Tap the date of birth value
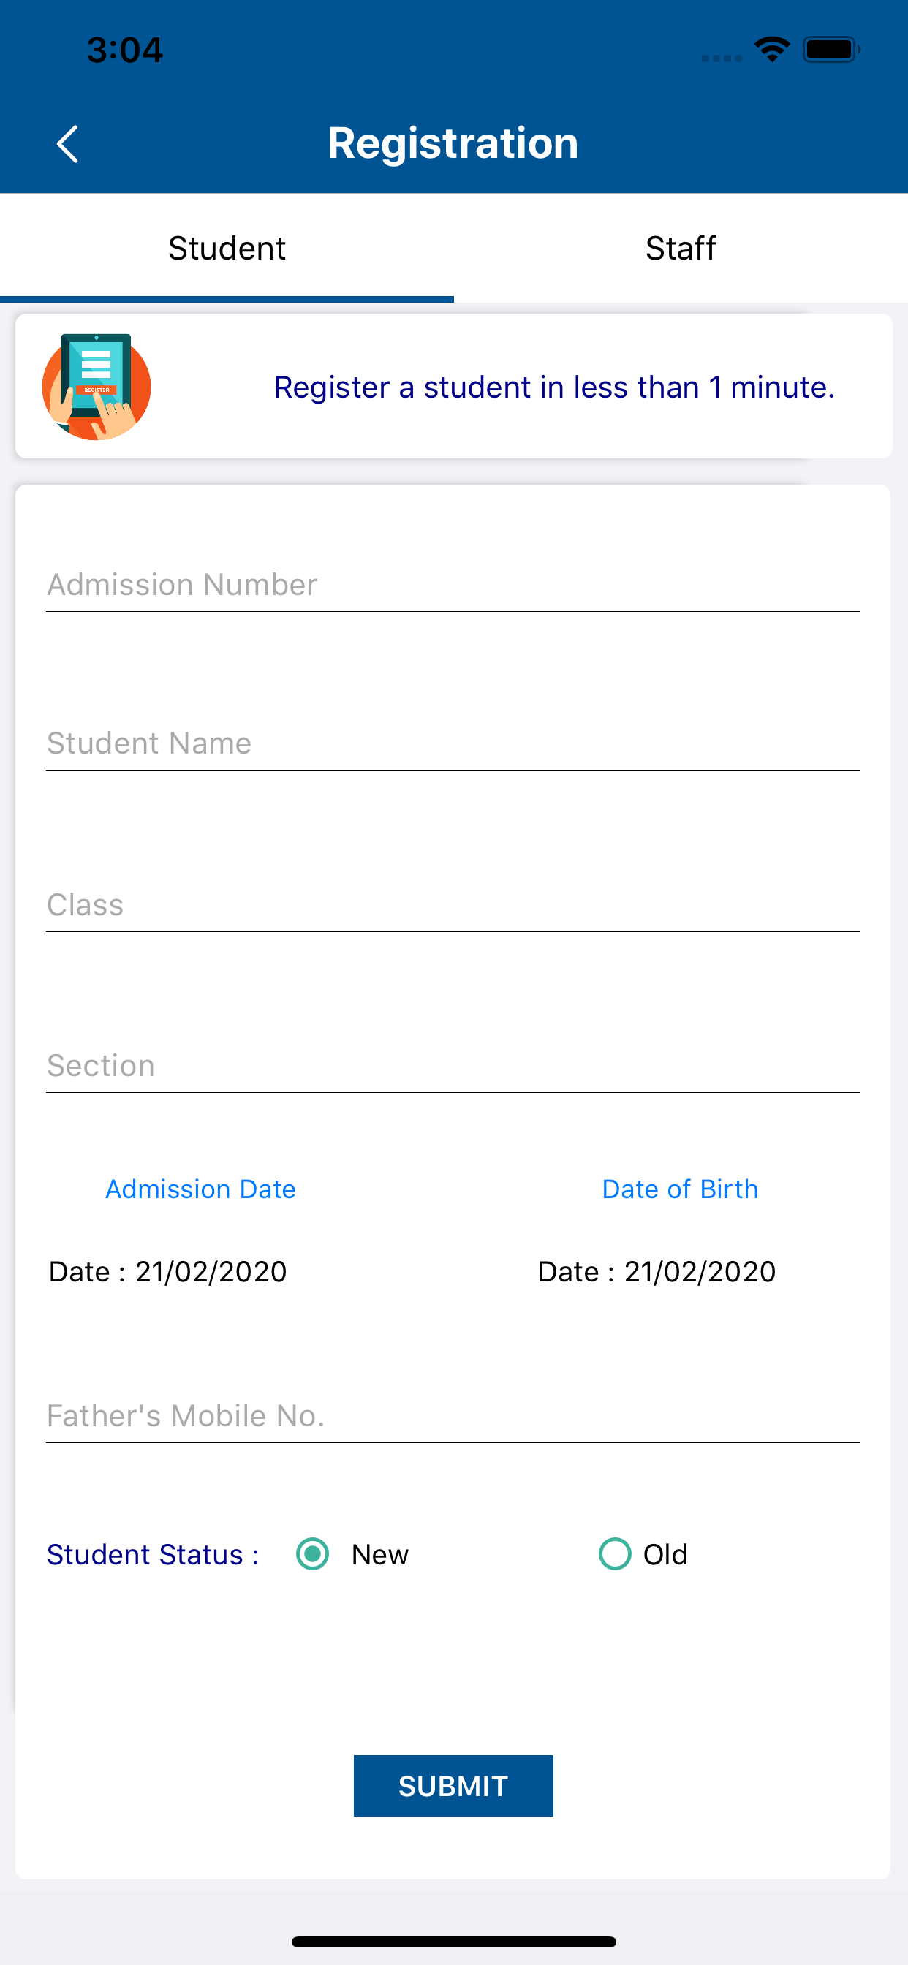Viewport: 908px width, 1965px height. click(x=700, y=1271)
